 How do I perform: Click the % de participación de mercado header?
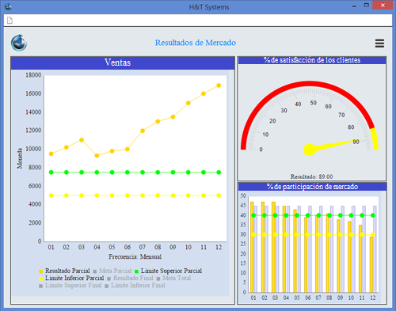coord(312,187)
